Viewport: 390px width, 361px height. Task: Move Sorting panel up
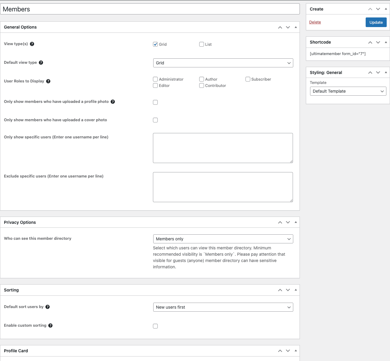pyautogui.click(x=280, y=290)
